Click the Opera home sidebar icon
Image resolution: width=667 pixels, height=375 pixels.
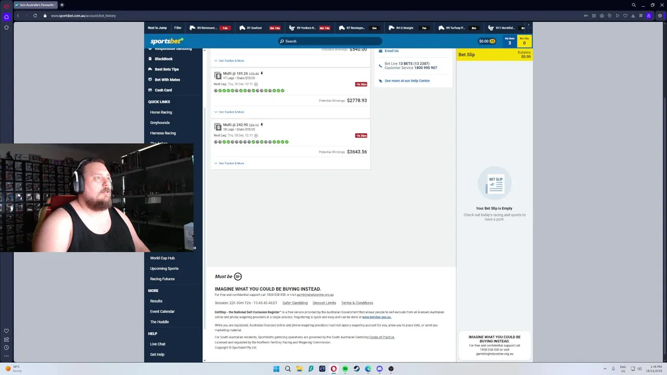pyautogui.click(x=6, y=17)
